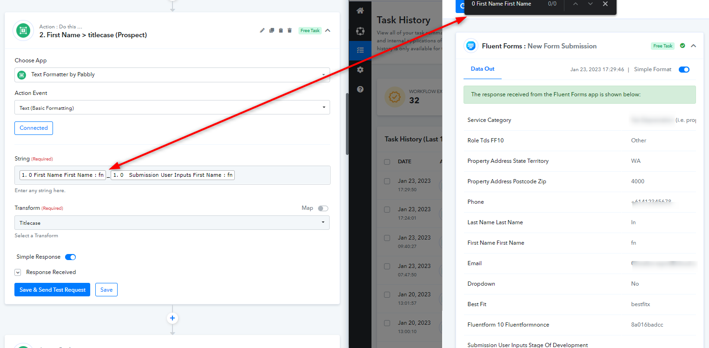This screenshot has height=348, width=709.
Task: Toggle the Map switch beside Transform
Action: [323, 208]
